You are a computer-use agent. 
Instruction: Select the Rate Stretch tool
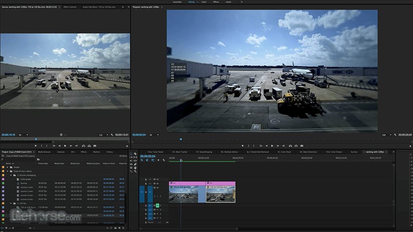tap(131, 171)
